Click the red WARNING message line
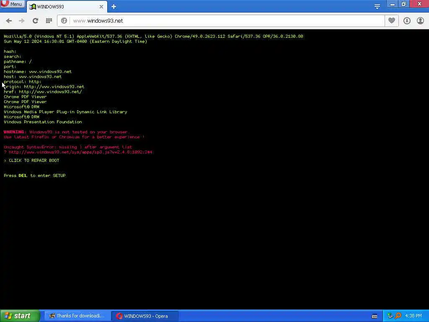This screenshot has height=322, width=429. pyautogui.click(x=66, y=132)
